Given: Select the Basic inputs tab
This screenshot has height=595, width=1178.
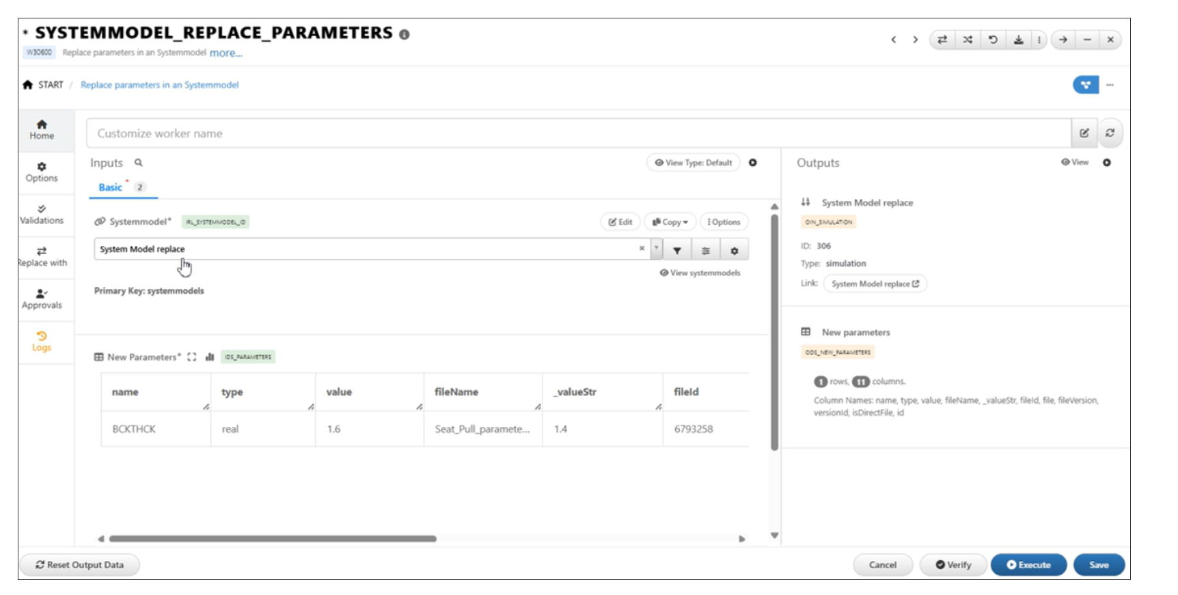Looking at the screenshot, I should [x=110, y=187].
